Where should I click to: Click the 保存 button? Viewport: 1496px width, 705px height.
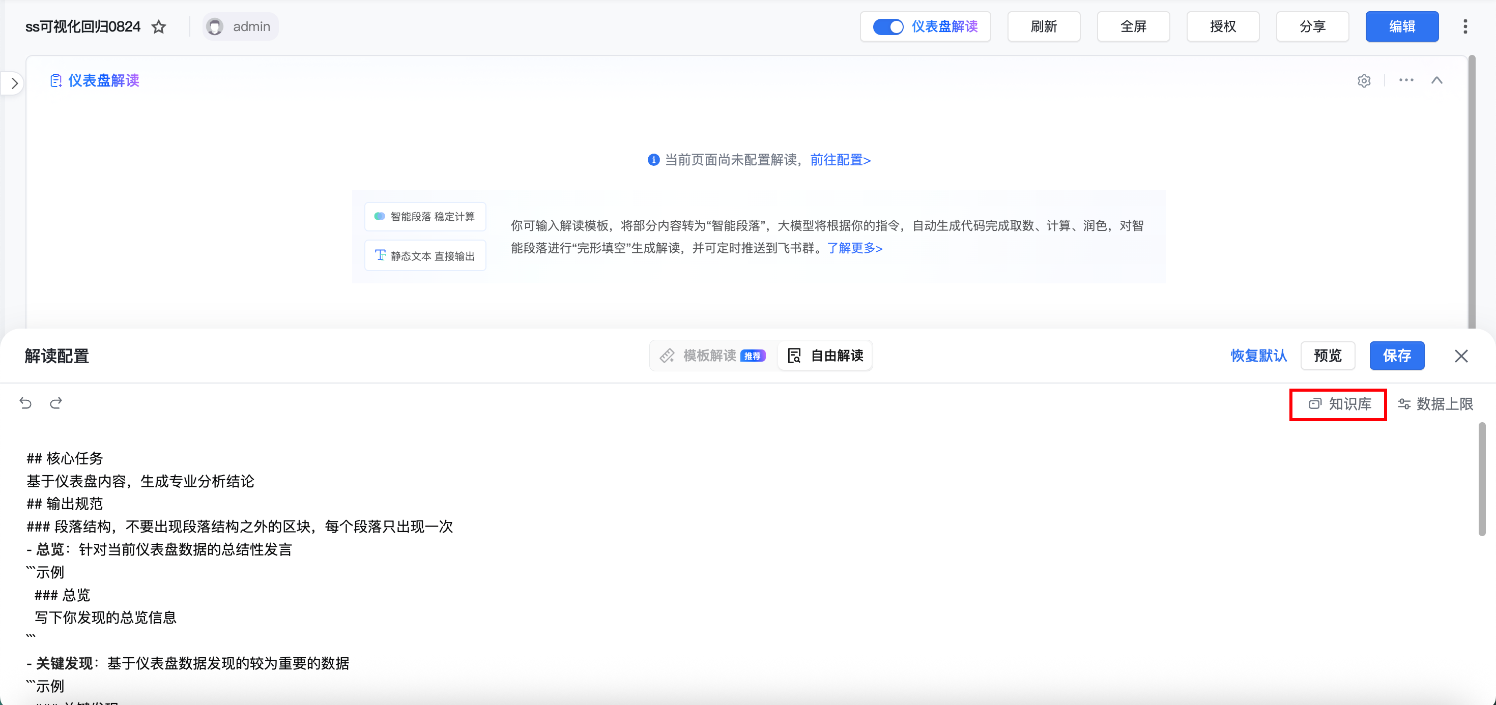point(1396,356)
